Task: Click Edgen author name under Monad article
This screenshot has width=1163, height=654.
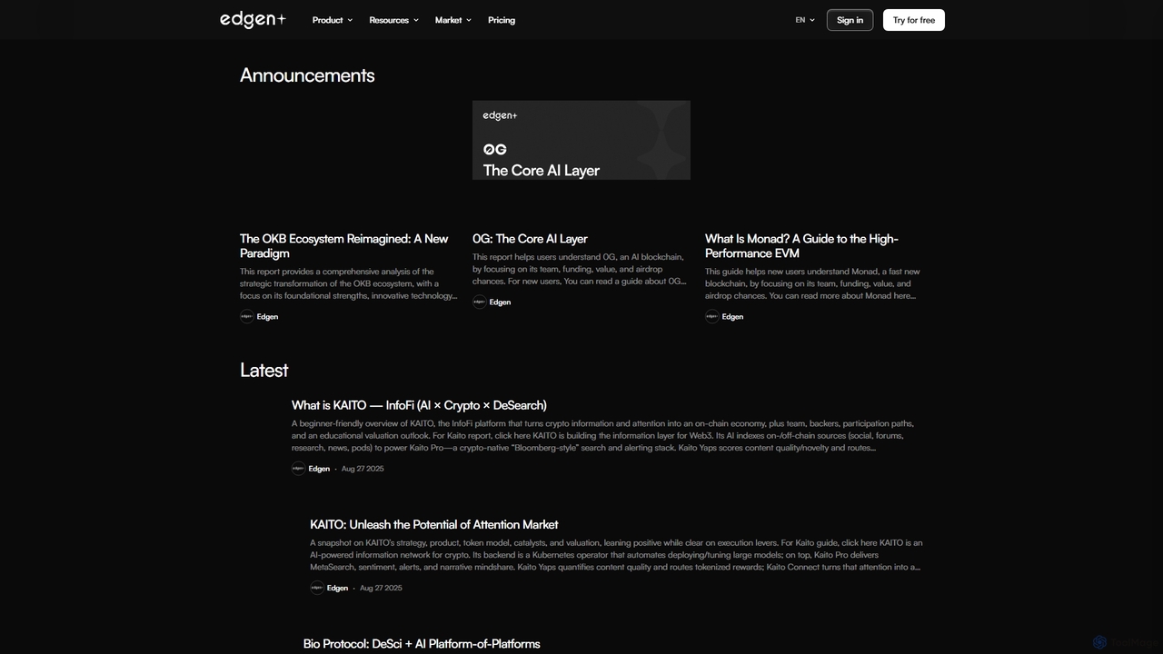Action: coord(732,317)
